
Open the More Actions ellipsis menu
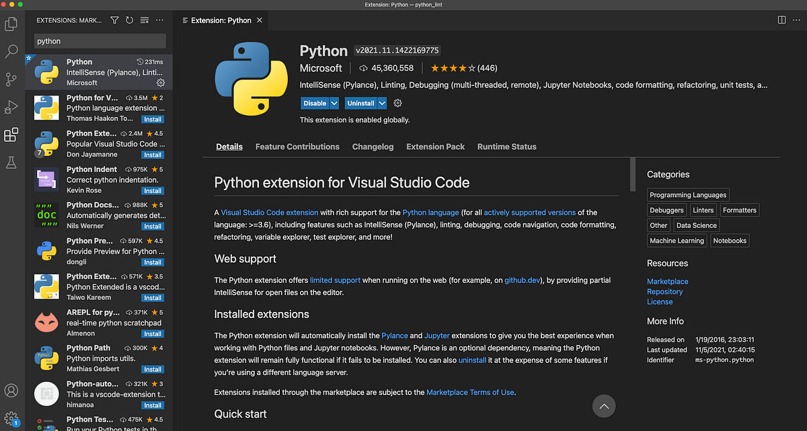click(x=159, y=20)
